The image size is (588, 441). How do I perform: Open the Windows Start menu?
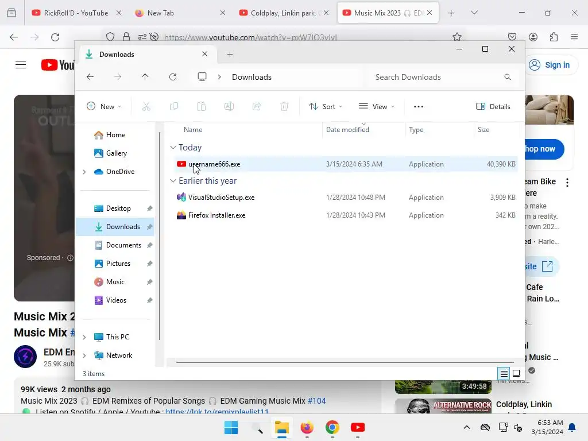[x=231, y=427]
